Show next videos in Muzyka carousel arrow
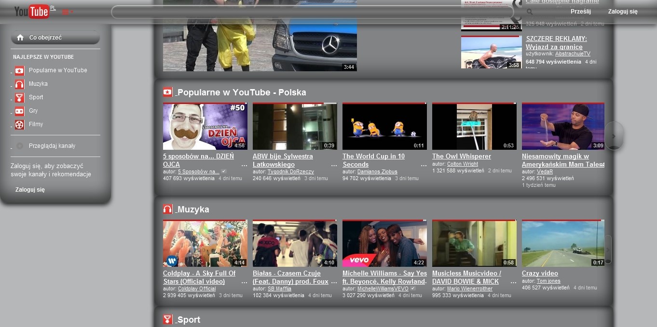Viewport: 657px width, 327px height. tap(609, 249)
